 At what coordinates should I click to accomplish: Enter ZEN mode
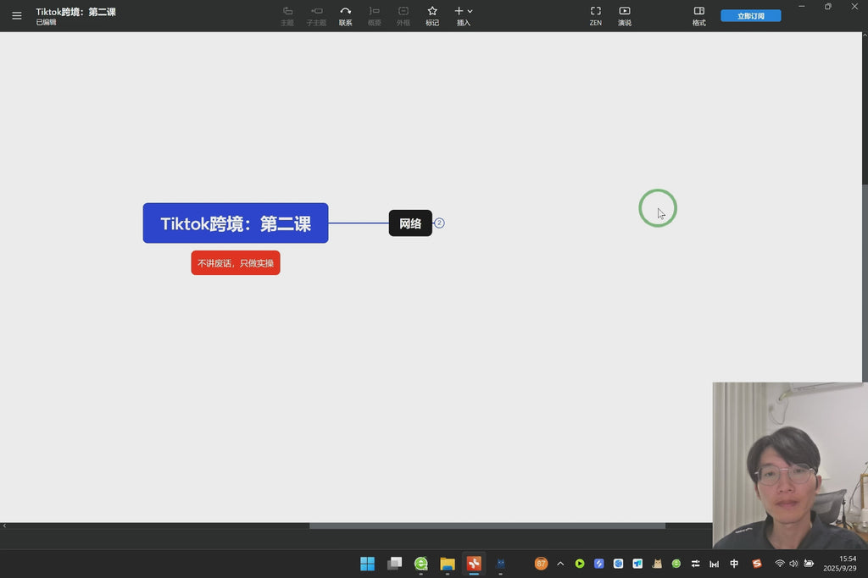click(596, 15)
